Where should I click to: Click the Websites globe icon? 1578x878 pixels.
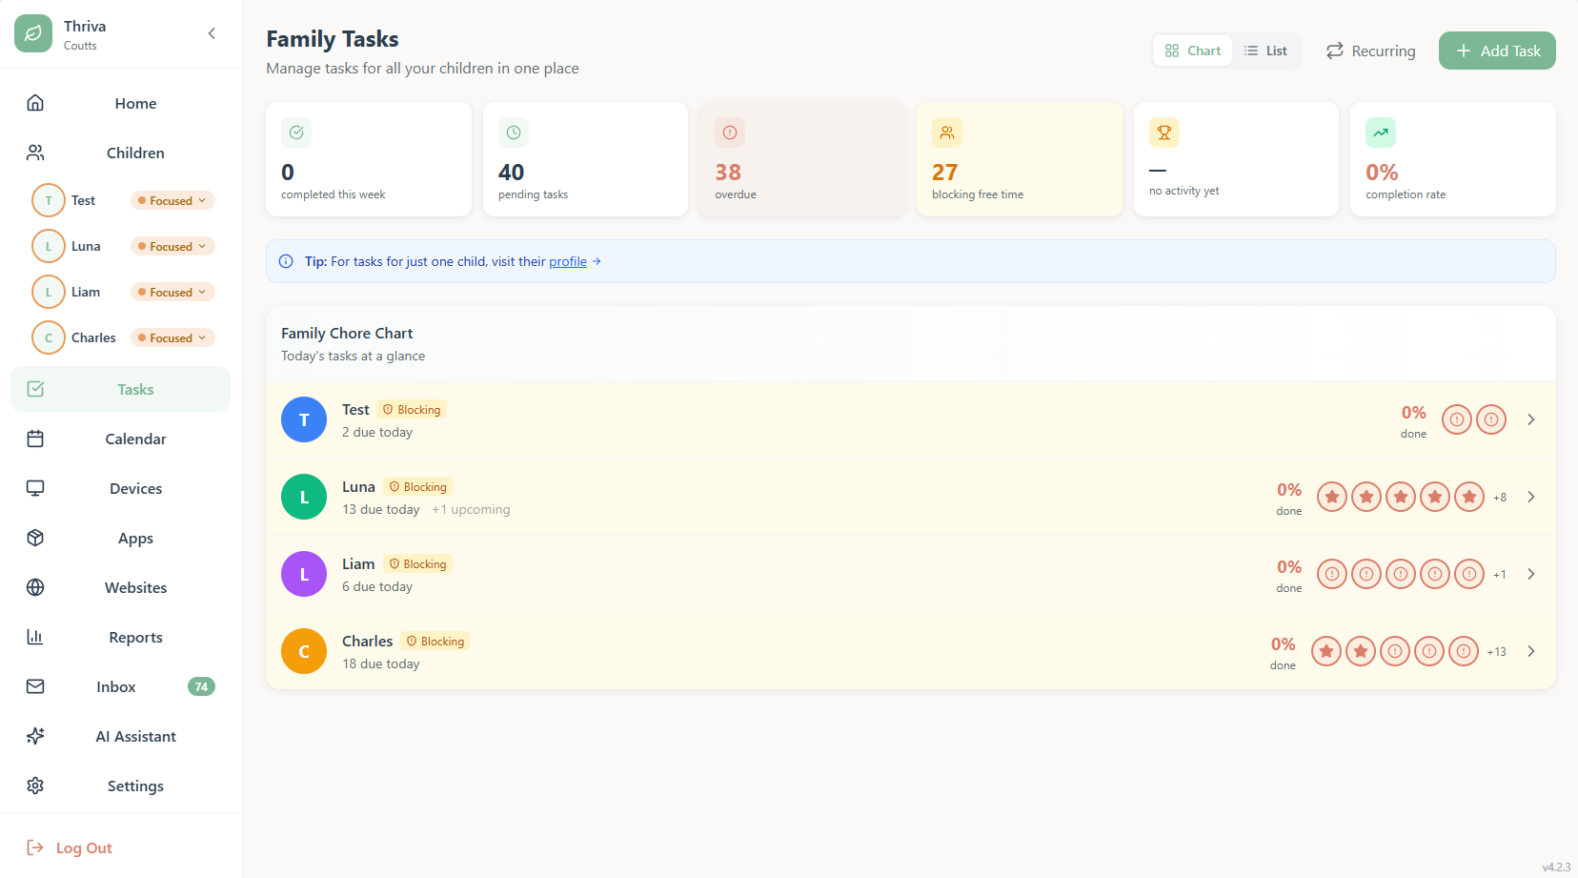click(35, 587)
